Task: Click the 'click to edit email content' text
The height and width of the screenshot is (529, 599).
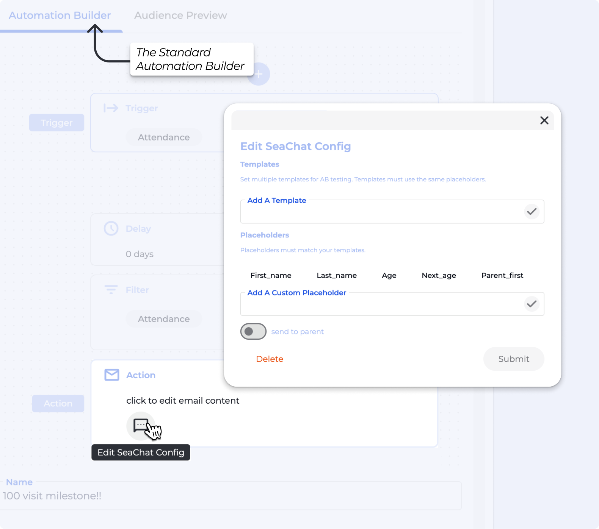Action: [x=183, y=401]
